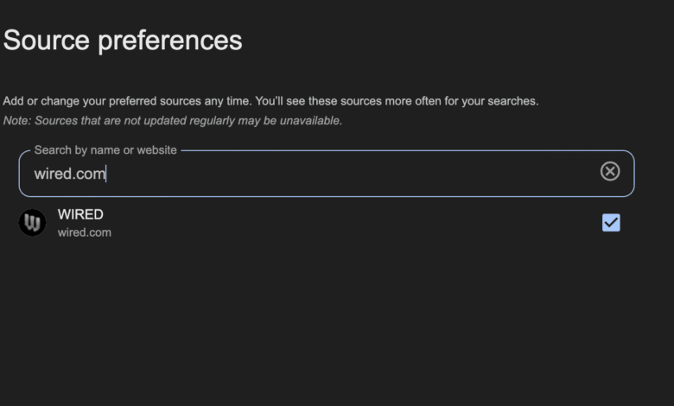Click the word "Note:" in the italic line
This screenshot has height=406, width=674.
click(17, 120)
